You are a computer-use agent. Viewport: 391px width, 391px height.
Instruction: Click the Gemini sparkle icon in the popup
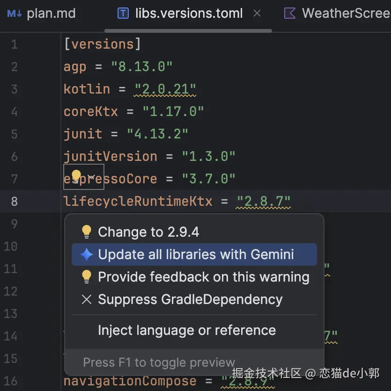(x=87, y=254)
